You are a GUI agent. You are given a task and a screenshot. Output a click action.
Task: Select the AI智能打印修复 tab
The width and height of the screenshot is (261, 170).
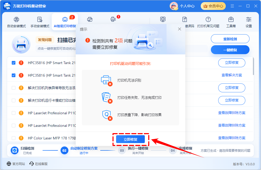point(65,22)
